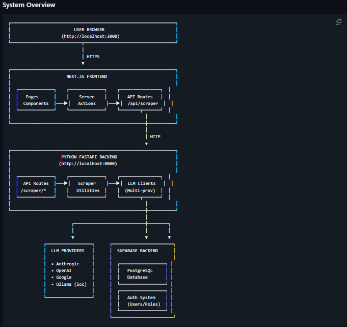347x327 pixels.
Task: Click the System Overview heading
Action: [x=28, y=5]
